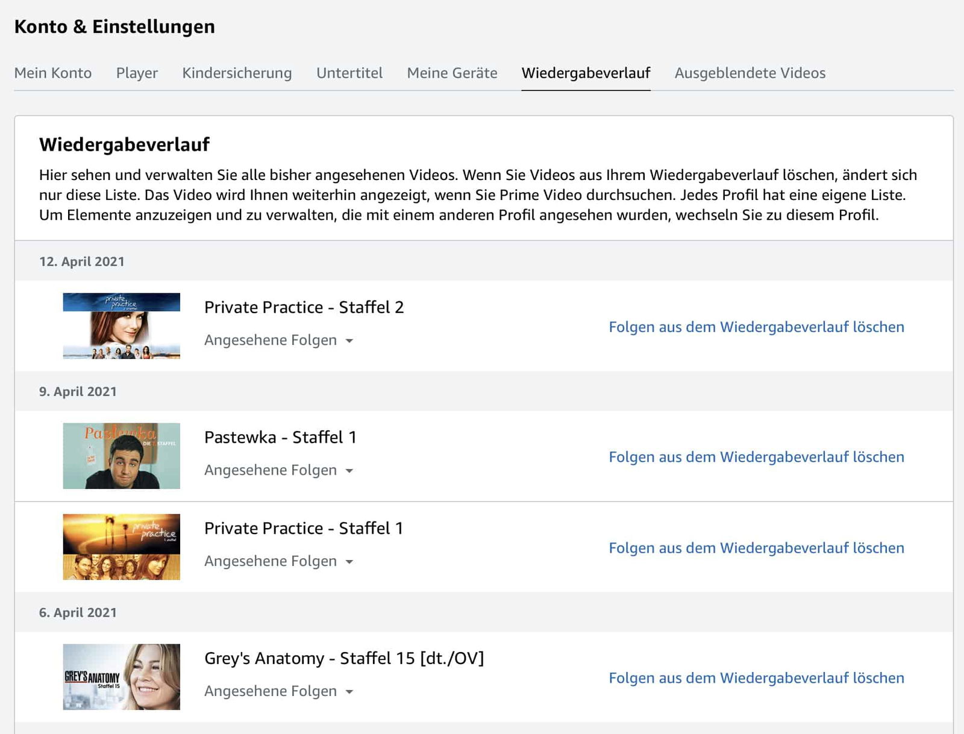Expand Angesehene Folgen for Private Practice Staffel 1

[278, 561]
